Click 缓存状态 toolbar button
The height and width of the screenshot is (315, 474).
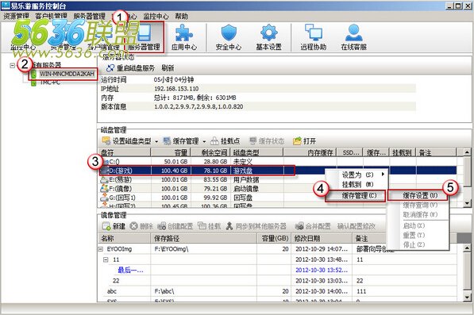[x=267, y=141]
